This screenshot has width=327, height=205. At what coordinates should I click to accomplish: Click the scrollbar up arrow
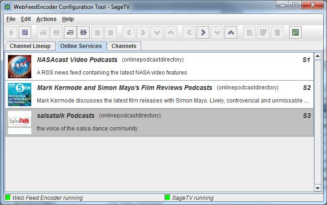(318, 57)
